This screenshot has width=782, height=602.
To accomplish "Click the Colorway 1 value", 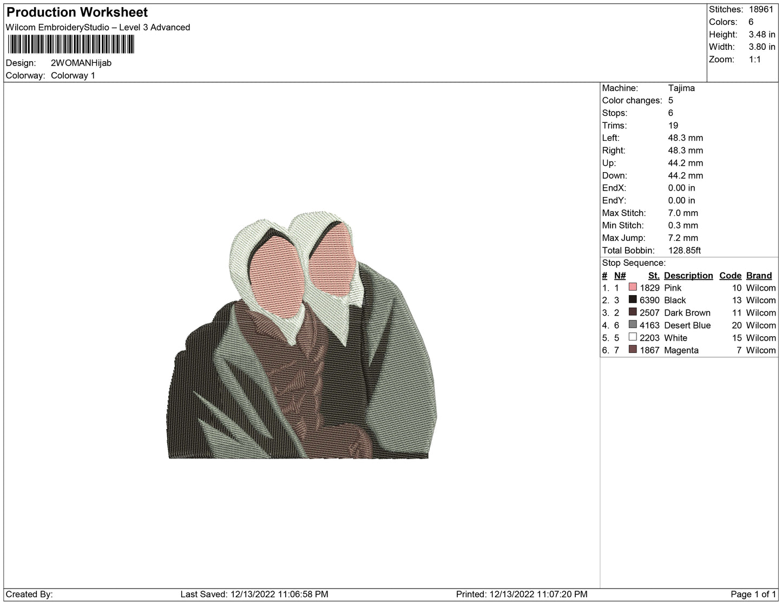I will point(73,75).
